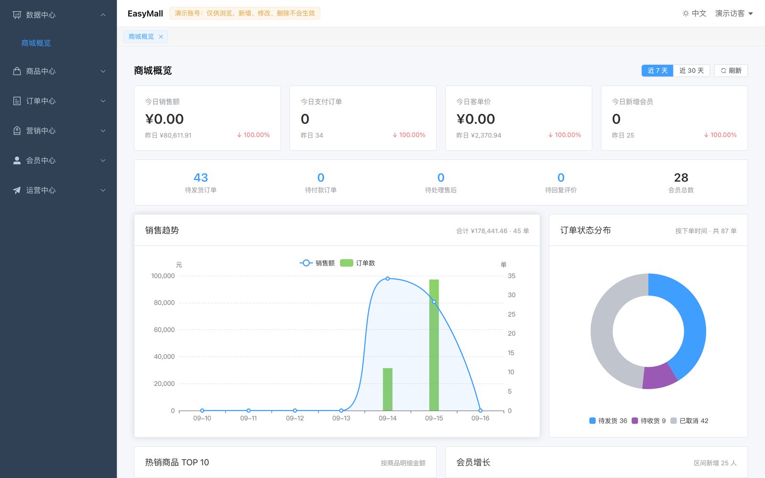The width and height of the screenshot is (765, 478).
Task: Click the 运营中心 paper plane icon
Action: point(17,190)
